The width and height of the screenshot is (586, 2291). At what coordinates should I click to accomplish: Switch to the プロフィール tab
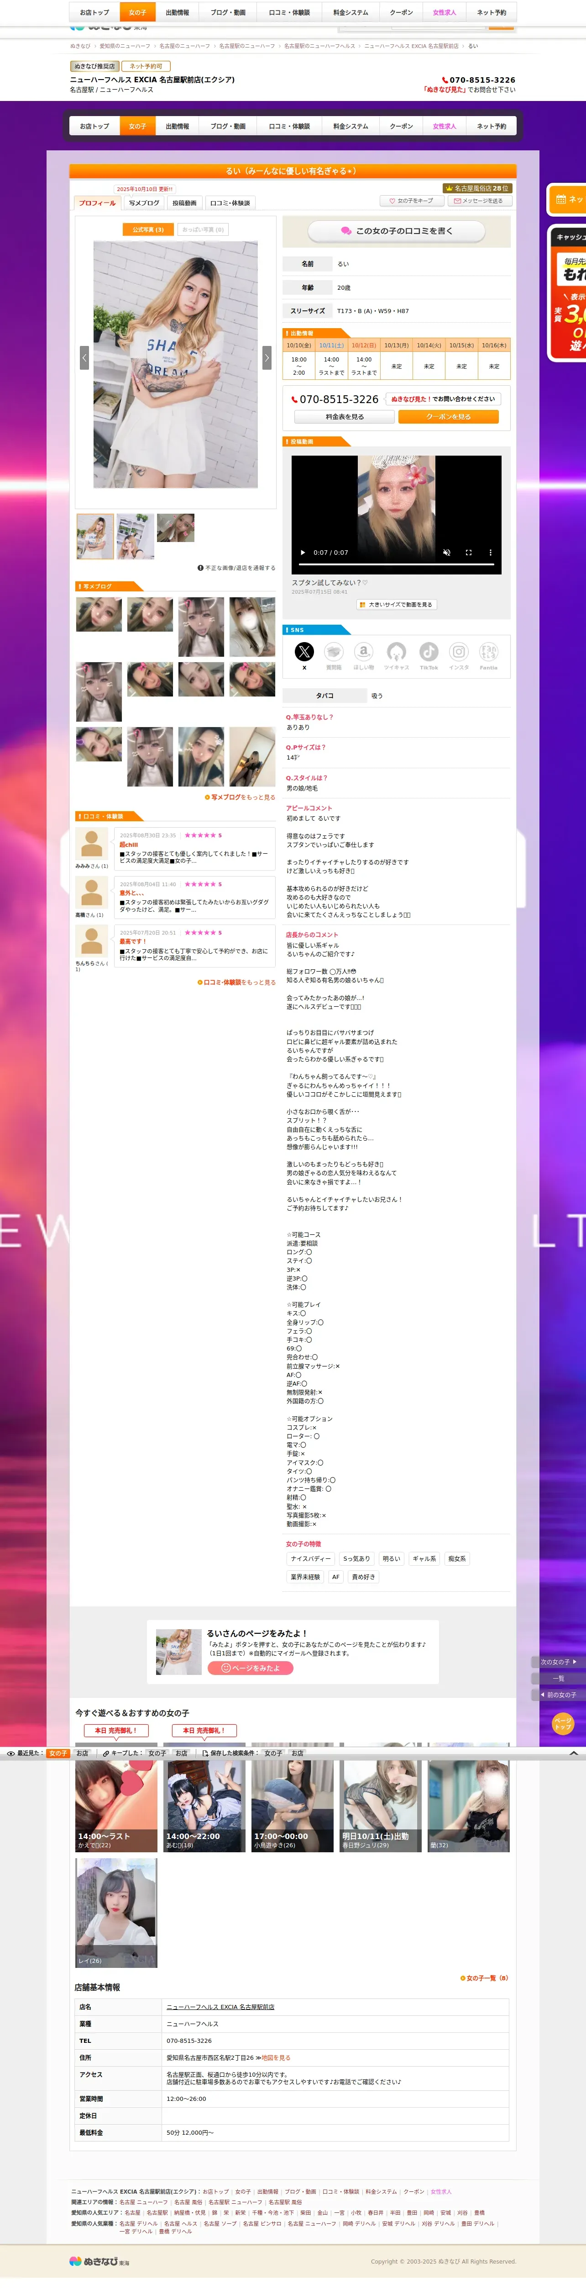pyautogui.click(x=98, y=203)
